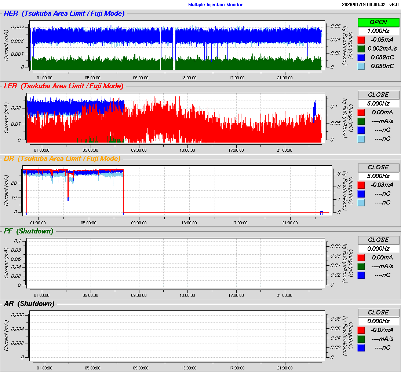The image size is (401, 372).
Task: Click the LER 5.000Hz repetition rate field
Action: (x=378, y=104)
